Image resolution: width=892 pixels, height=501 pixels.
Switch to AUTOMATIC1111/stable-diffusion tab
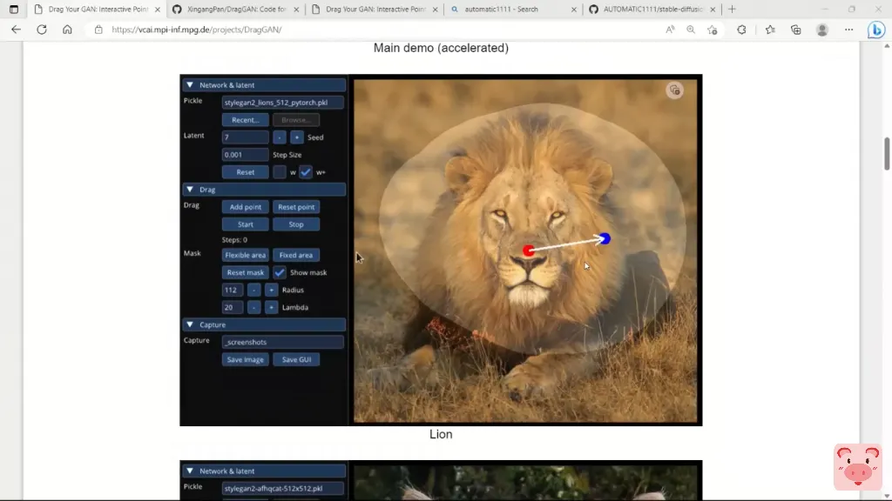click(x=653, y=9)
